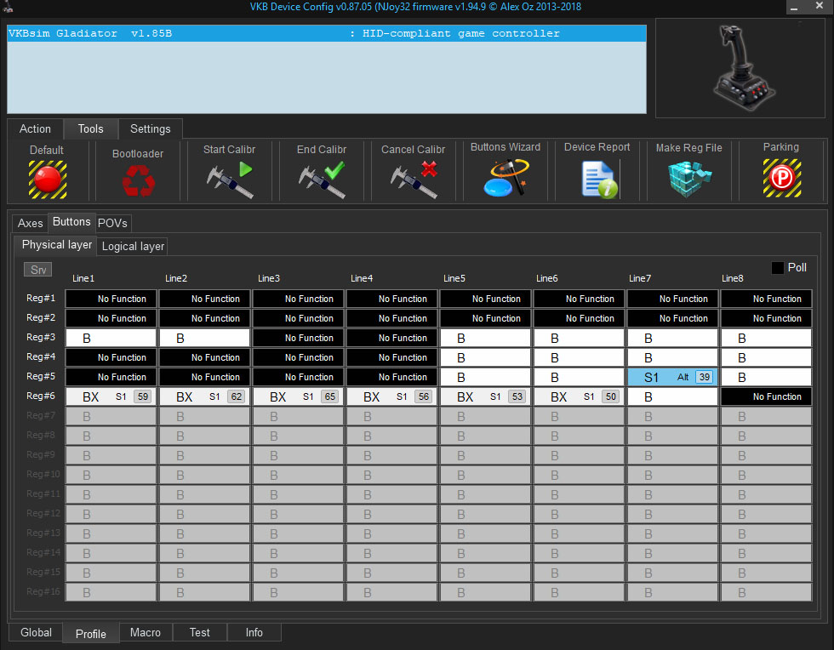Click the joystick device thumbnail image

[740, 66]
